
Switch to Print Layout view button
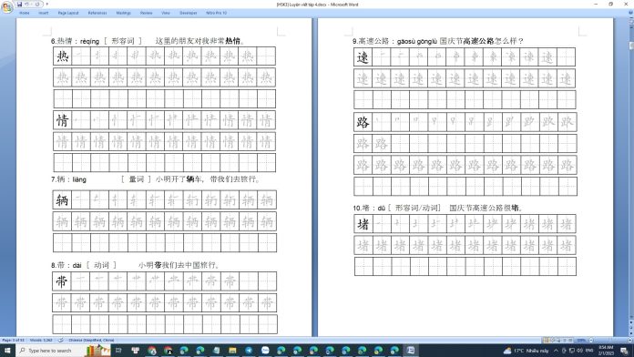pos(546,340)
